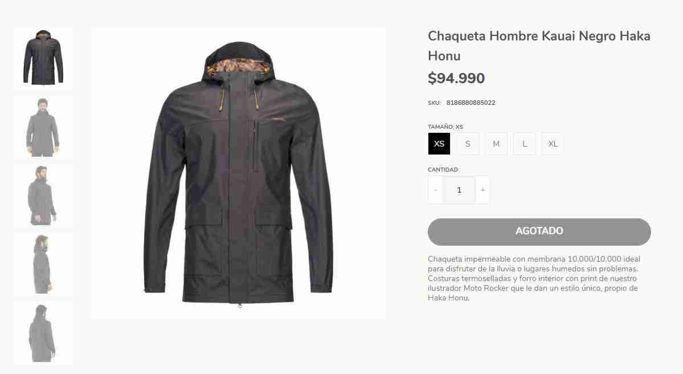This screenshot has width=683, height=374.
Task: Select the M size option
Action: tap(496, 144)
